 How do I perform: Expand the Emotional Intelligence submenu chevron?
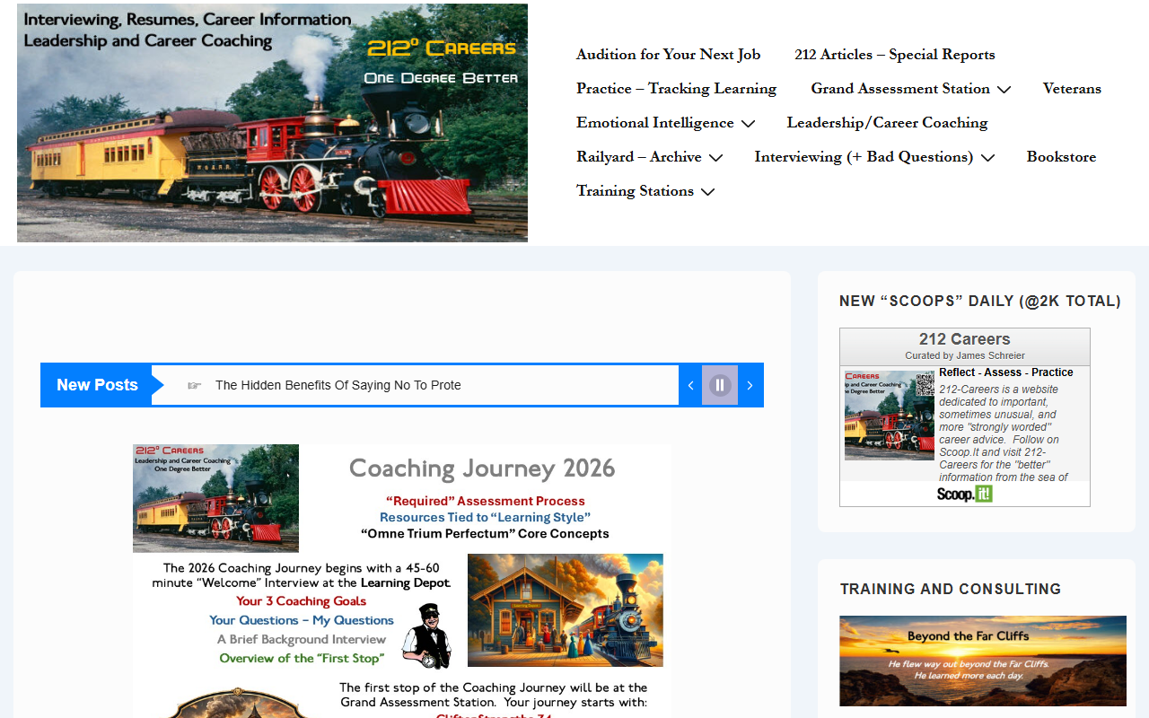coord(748,124)
